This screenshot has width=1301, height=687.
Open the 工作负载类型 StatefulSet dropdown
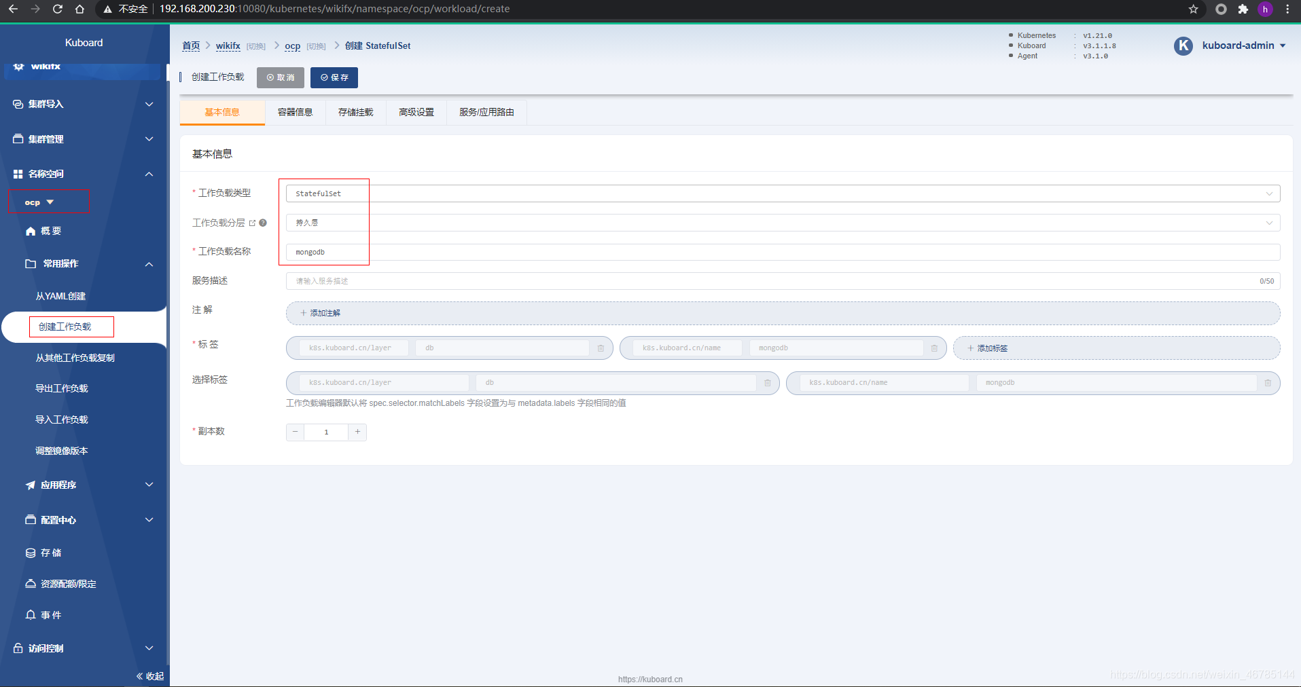(x=1269, y=193)
